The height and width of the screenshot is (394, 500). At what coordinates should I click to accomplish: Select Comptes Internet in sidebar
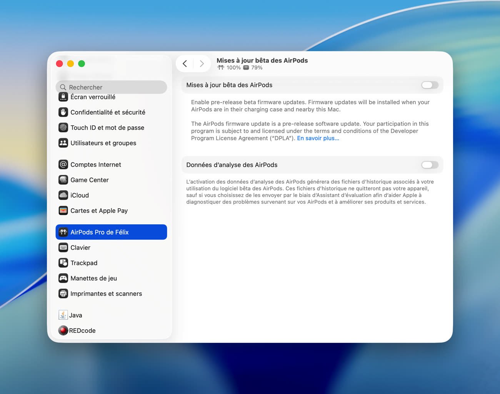pos(111,164)
